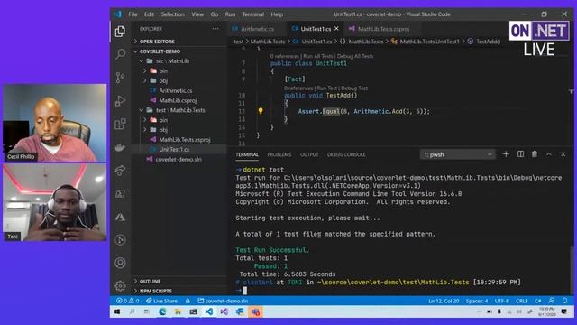
Task: Open Microsoft Edge from the taskbar
Action: coord(162,311)
